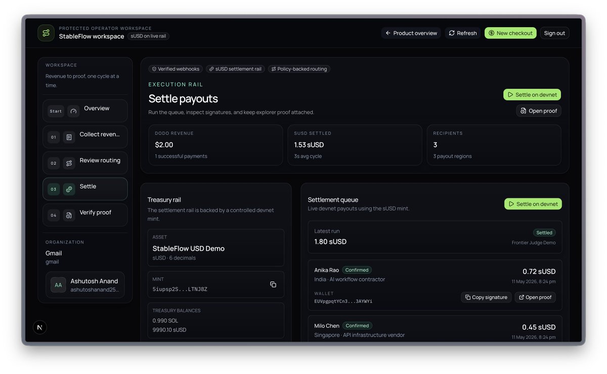Click the Next.js N badge at the bottom left
The height and width of the screenshot is (374, 607).
[x=39, y=328]
